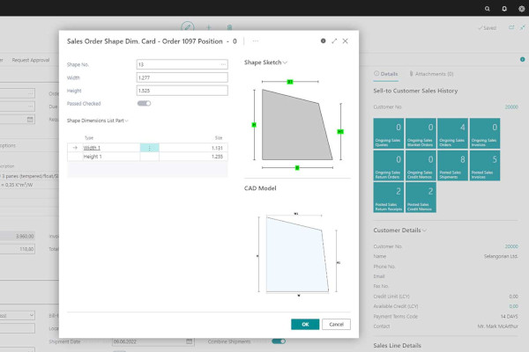Open the Request Approval menu item

click(x=31, y=60)
